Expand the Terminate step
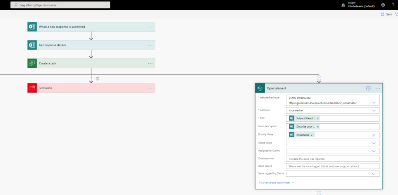 coord(91,88)
